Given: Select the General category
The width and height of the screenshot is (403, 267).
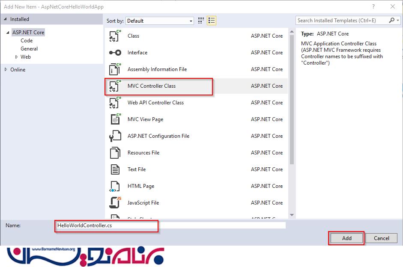Looking at the screenshot, I should (29, 49).
